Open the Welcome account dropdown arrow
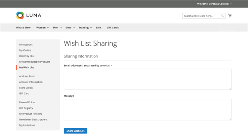Image resolution: width=248 pixels, height=136 pixels. (231, 4)
